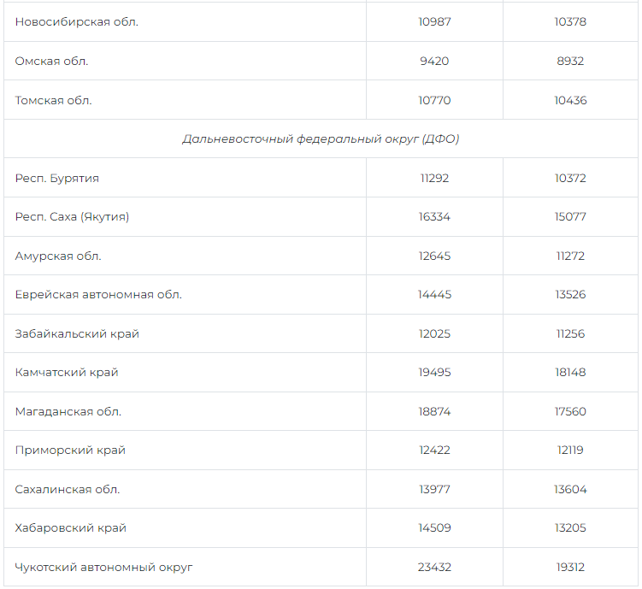Screen dimensions: 642x589
Task: Click the Хабаровский край cell
Action: coord(71,528)
